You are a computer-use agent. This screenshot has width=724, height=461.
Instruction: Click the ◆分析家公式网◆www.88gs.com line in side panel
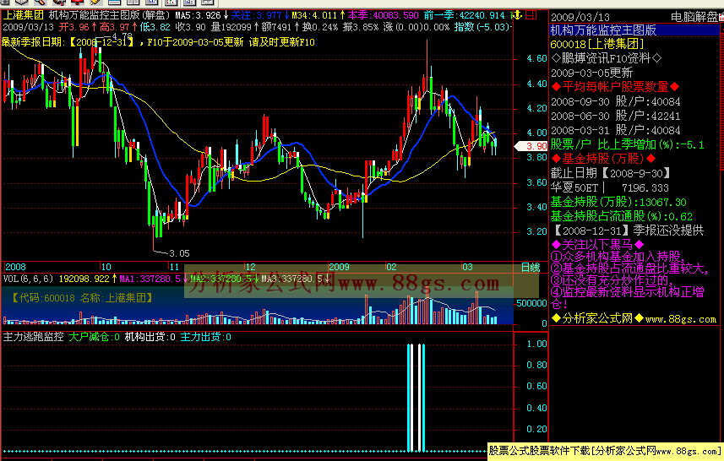point(634,318)
